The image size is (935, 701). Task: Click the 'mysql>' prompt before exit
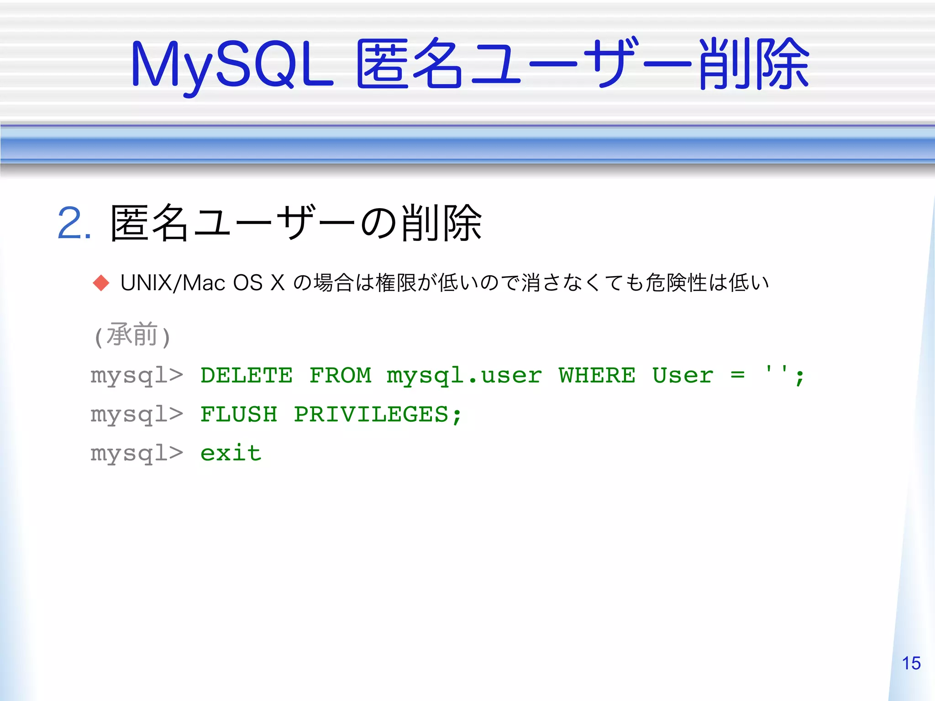tap(137, 455)
